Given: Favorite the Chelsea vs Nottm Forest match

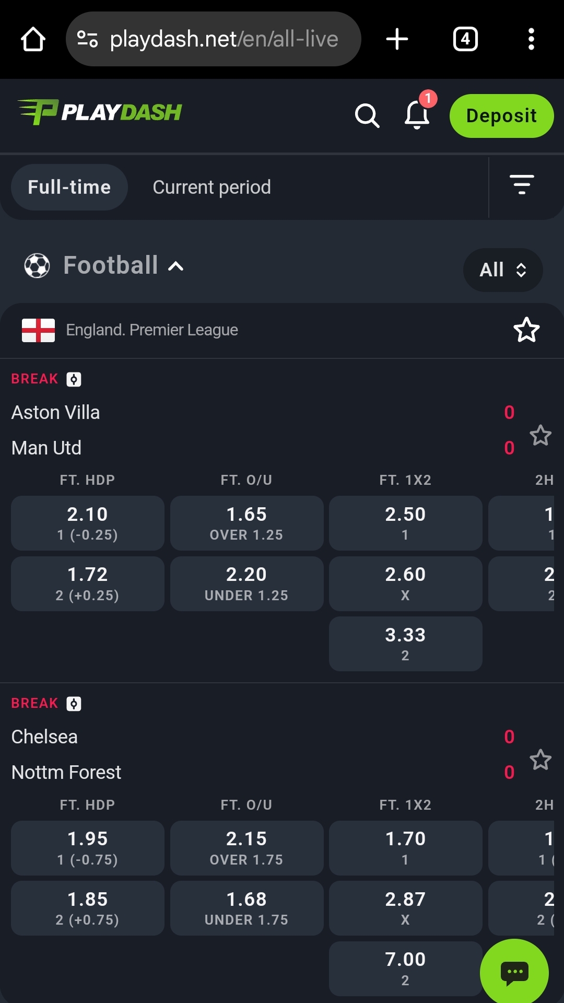Looking at the screenshot, I should [540, 760].
